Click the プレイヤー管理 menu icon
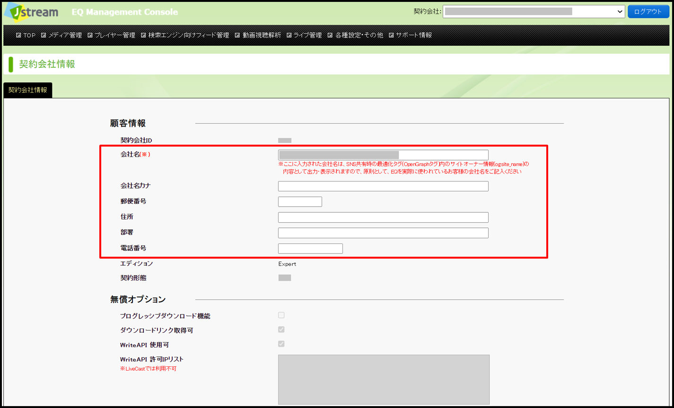 [x=90, y=35]
